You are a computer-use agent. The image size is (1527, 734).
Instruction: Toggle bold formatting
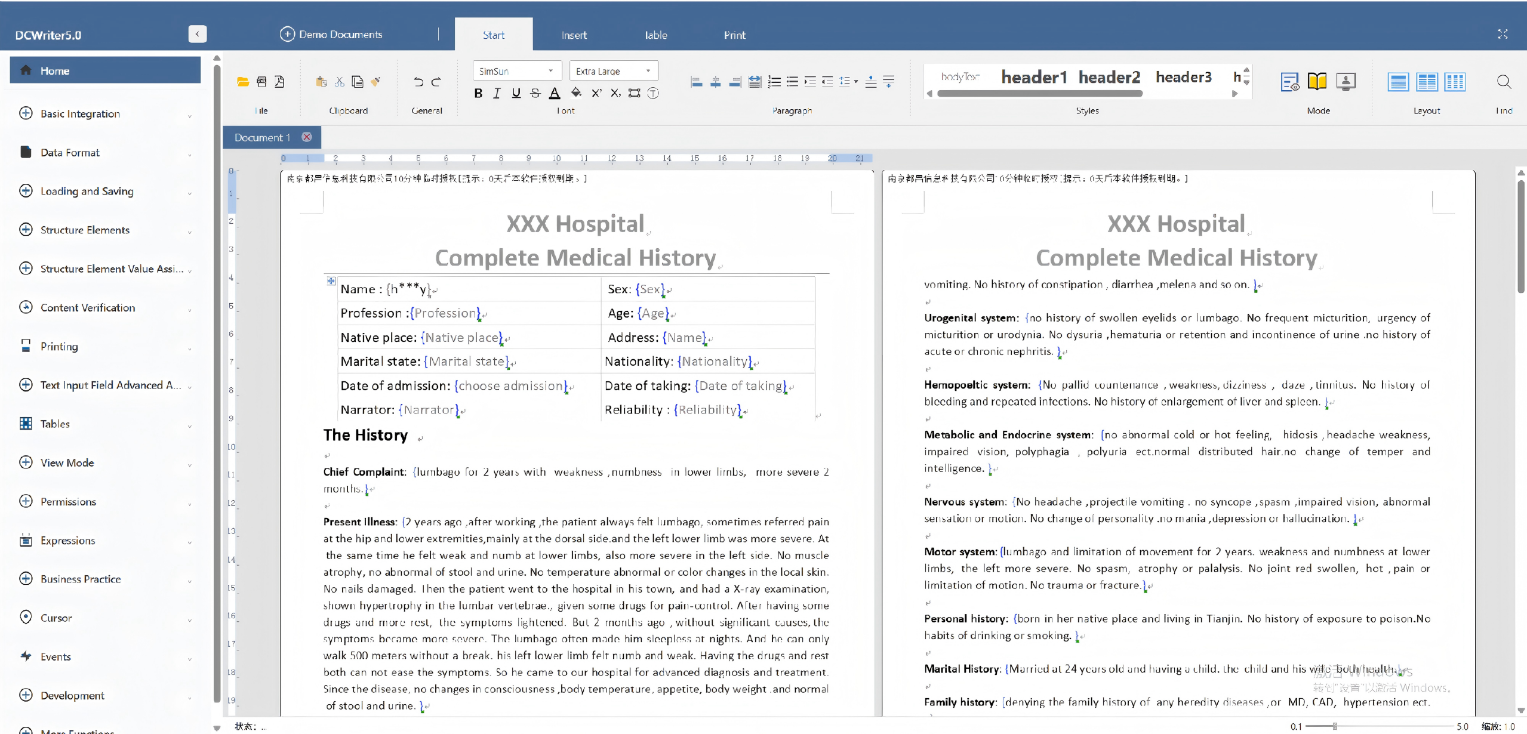click(x=478, y=93)
